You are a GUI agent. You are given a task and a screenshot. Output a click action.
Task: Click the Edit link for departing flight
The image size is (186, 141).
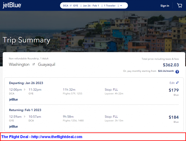[172, 83]
